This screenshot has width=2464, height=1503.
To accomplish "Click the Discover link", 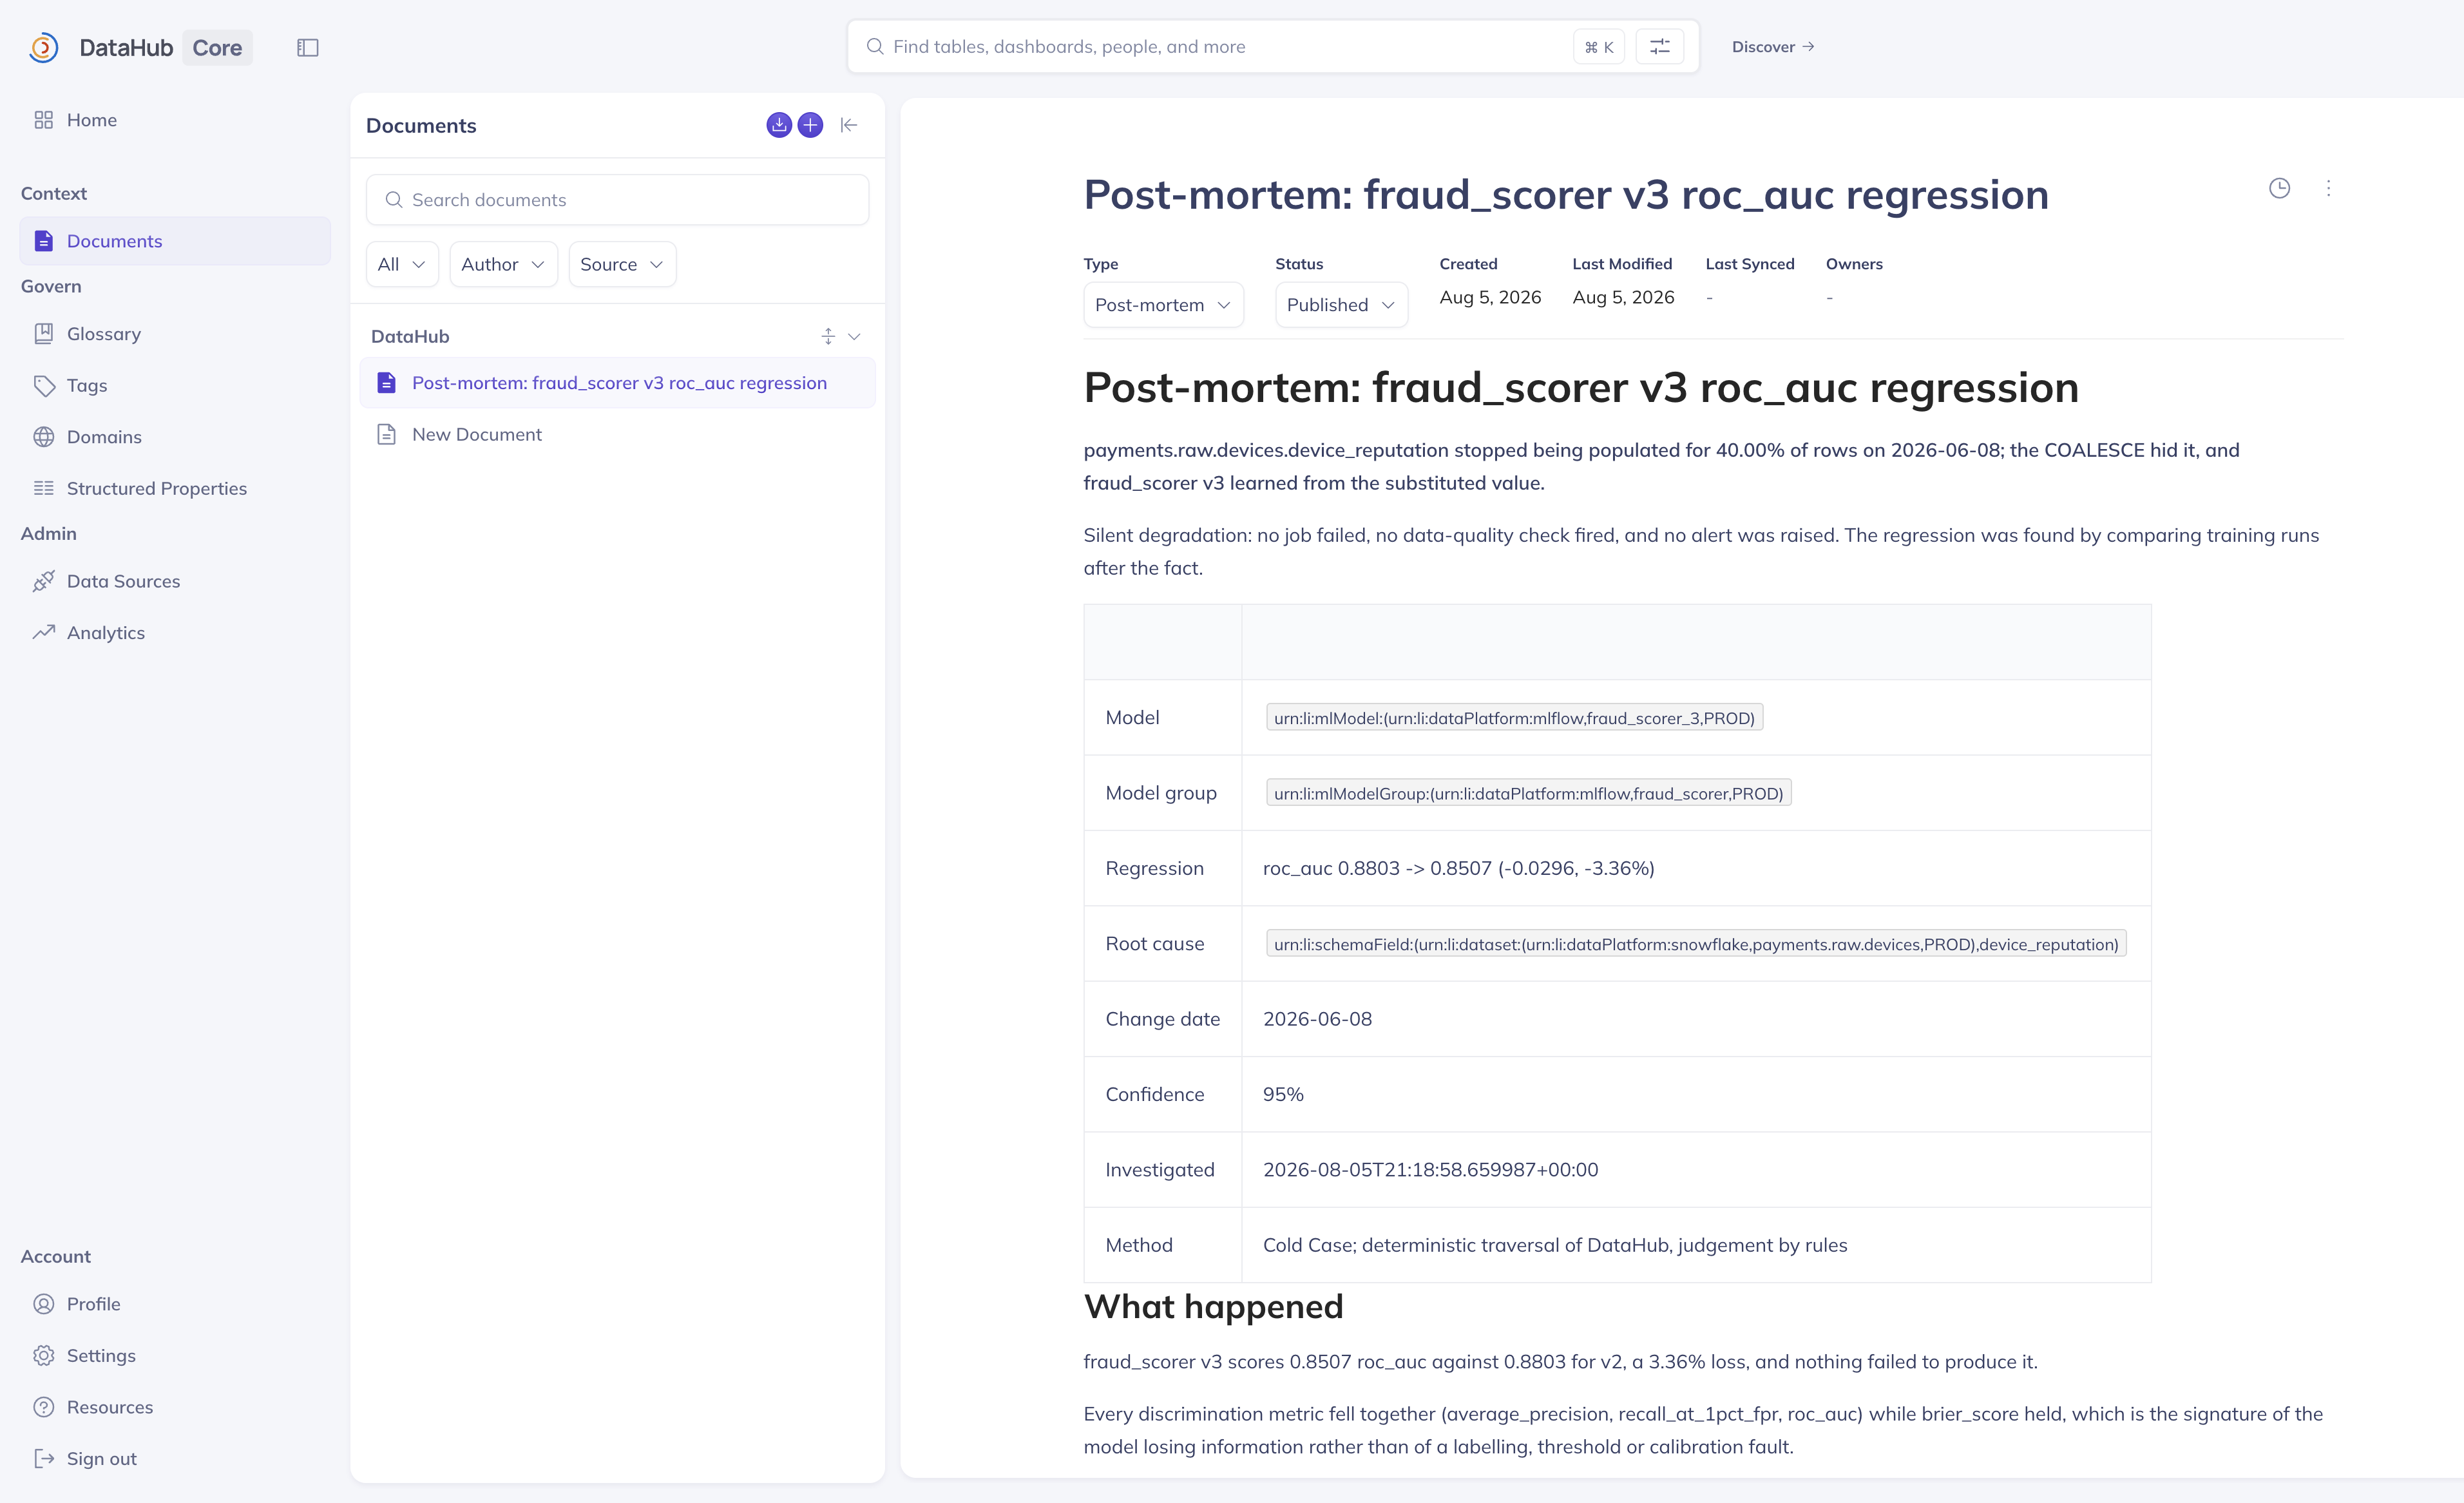I will [1773, 47].
